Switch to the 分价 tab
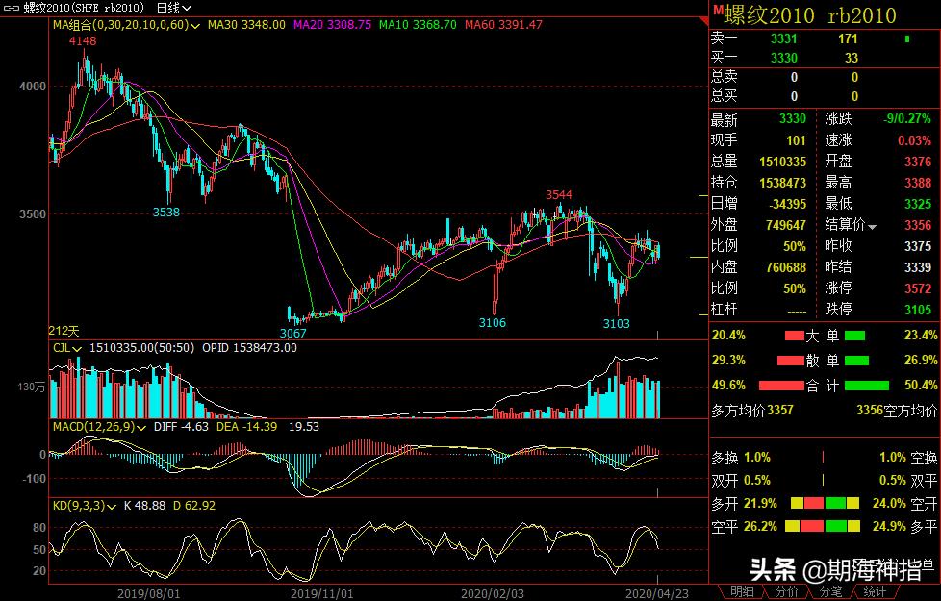Image resolution: width=941 pixels, height=601 pixels. click(x=786, y=591)
